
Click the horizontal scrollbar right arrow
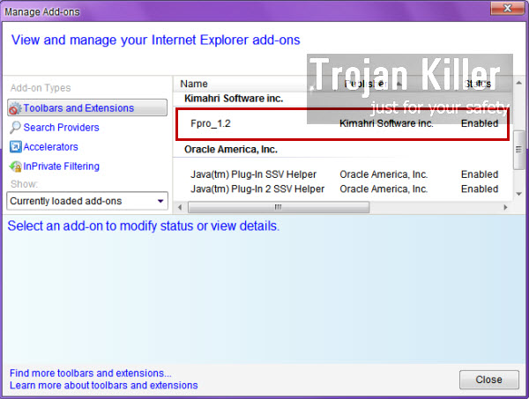tap(505, 207)
